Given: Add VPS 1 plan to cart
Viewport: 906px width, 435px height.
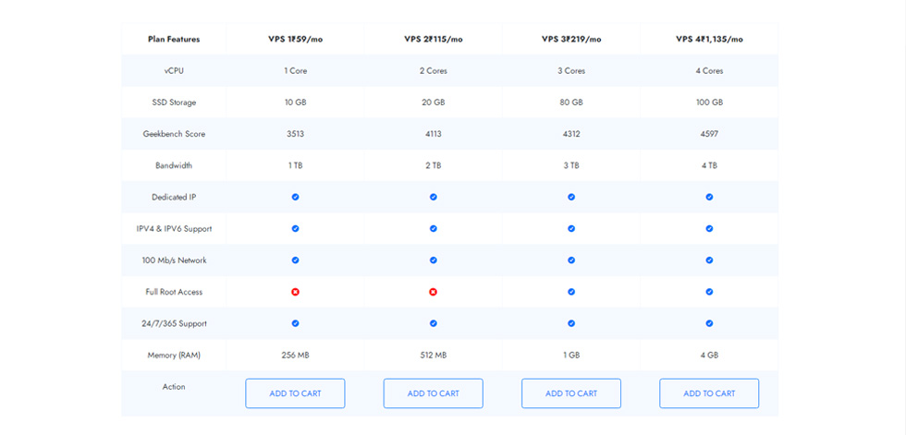Looking at the screenshot, I should [295, 393].
